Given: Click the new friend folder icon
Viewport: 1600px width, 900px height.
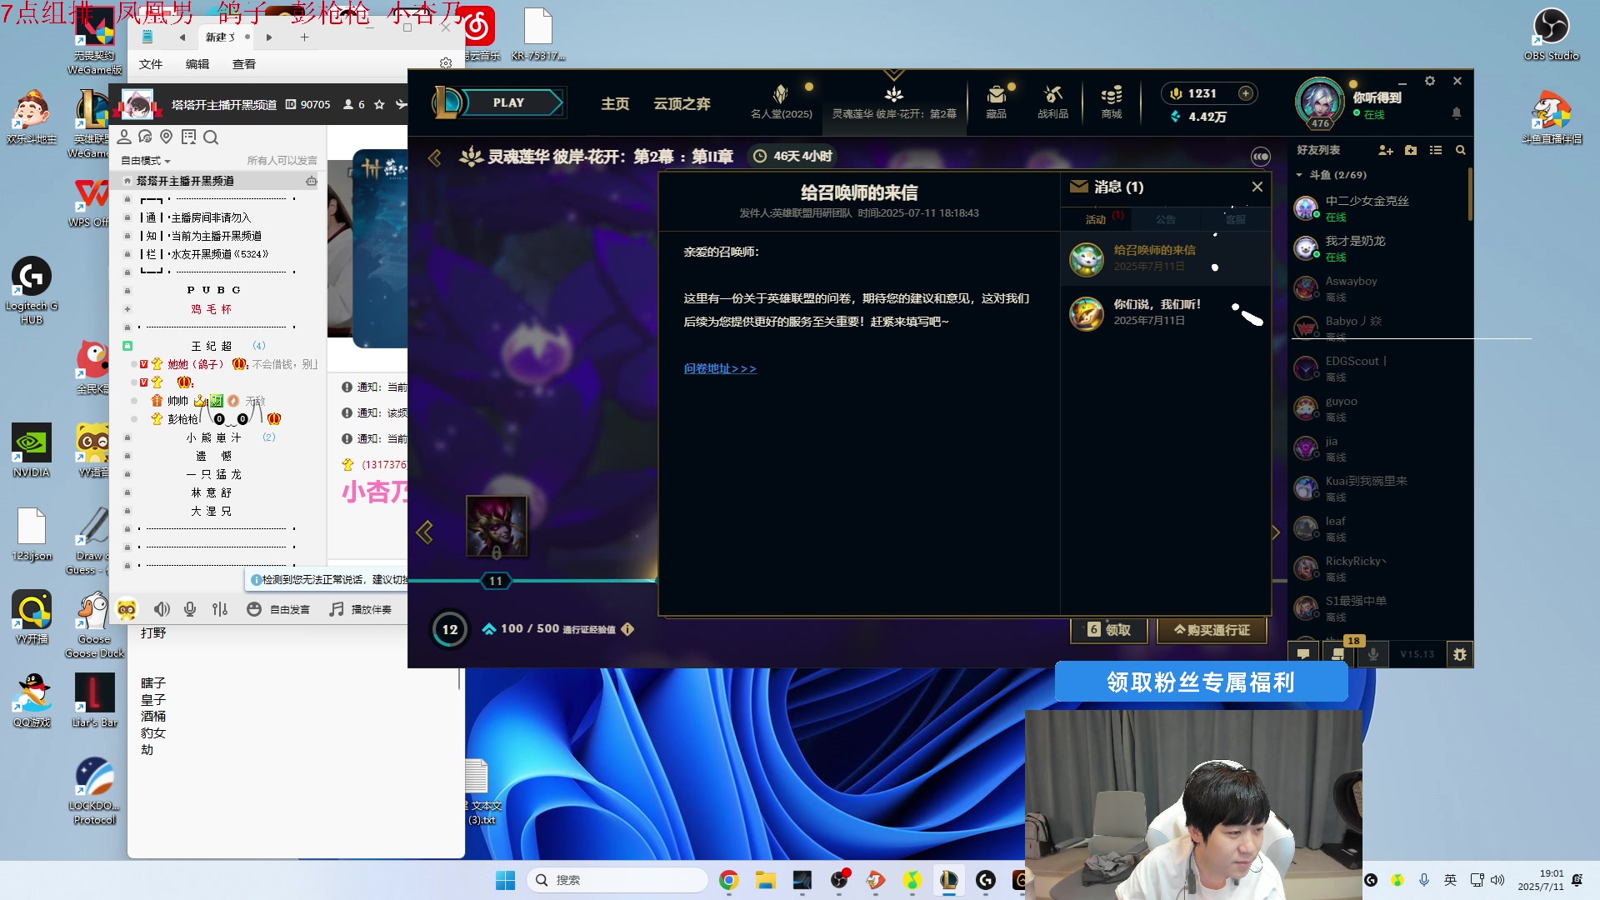Looking at the screenshot, I should click(x=1411, y=150).
